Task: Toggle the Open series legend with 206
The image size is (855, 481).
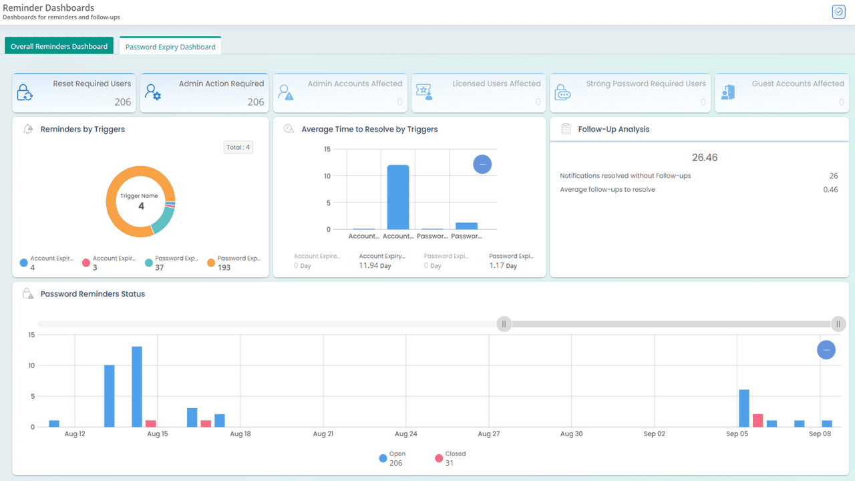Action: tap(392, 458)
